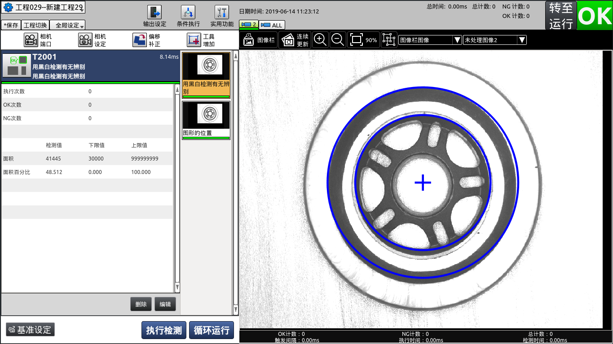
Task: Open the 相机端口 camera port settings
Action: pos(38,40)
